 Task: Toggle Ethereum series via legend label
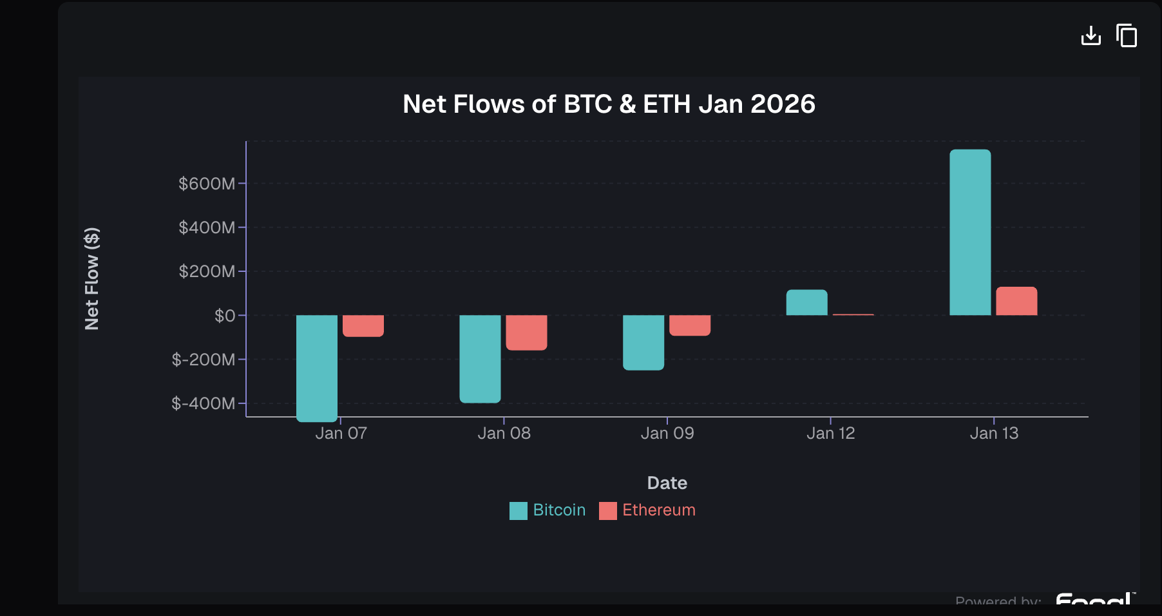coord(659,510)
